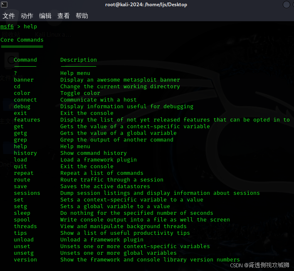Click 'Gets the value of a context-specific variable'
The height and width of the screenshot is (271, 294).
point(135,126)
